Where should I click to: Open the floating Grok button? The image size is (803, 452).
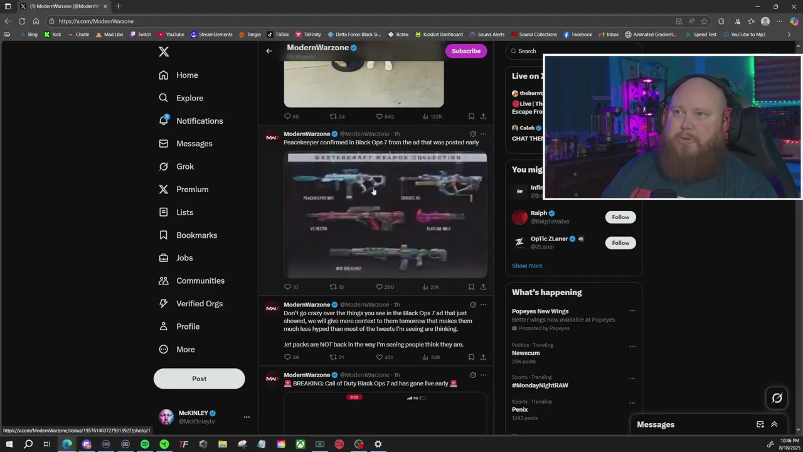pyautogui.click(x=777, y=398)
